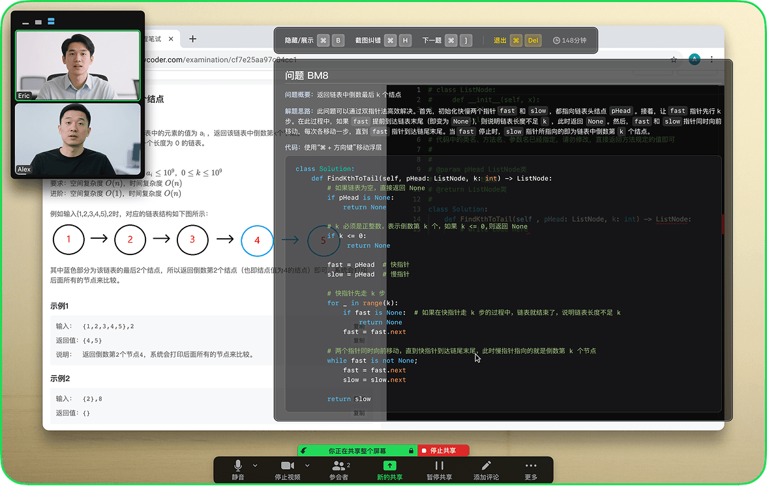Open the browser profile avatar
The image size is (767, 486).
[x=694, y=59]
